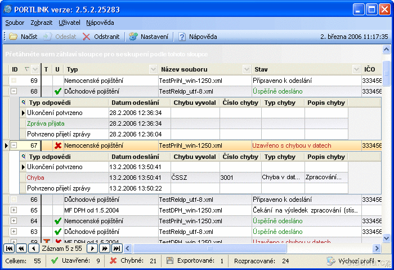The image size is (394, 270).
Task: Click the horizontal scrollbar thumb
Action: pos(210,248)
